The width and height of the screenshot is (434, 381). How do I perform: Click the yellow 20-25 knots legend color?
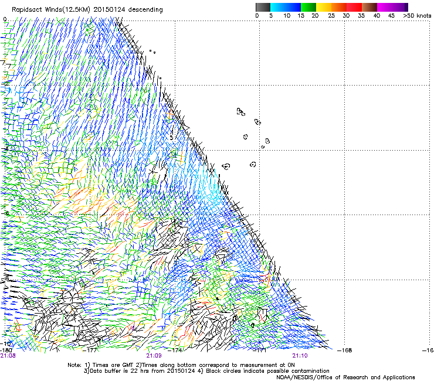[x=324, y=7]
